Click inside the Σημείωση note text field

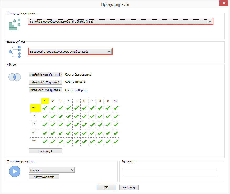(x=170, y=173)
